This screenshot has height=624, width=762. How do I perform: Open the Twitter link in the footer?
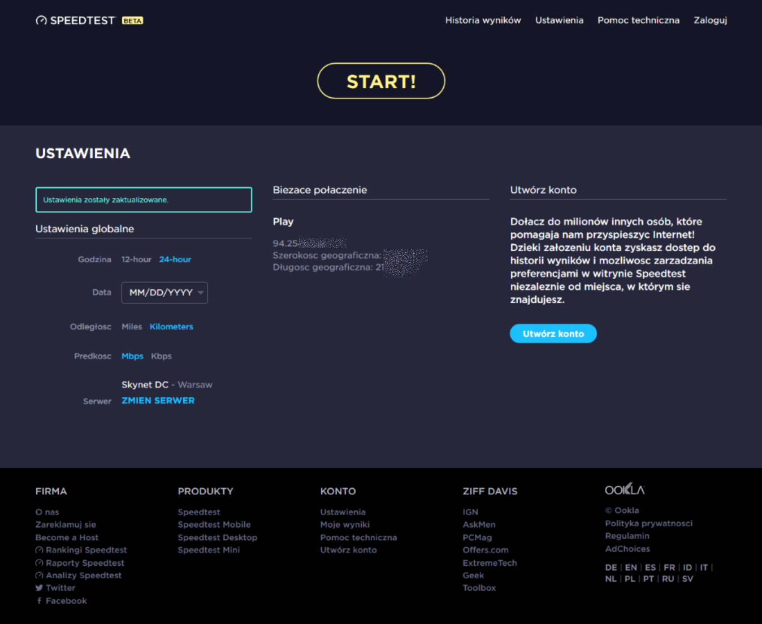(x=60, y=588)
